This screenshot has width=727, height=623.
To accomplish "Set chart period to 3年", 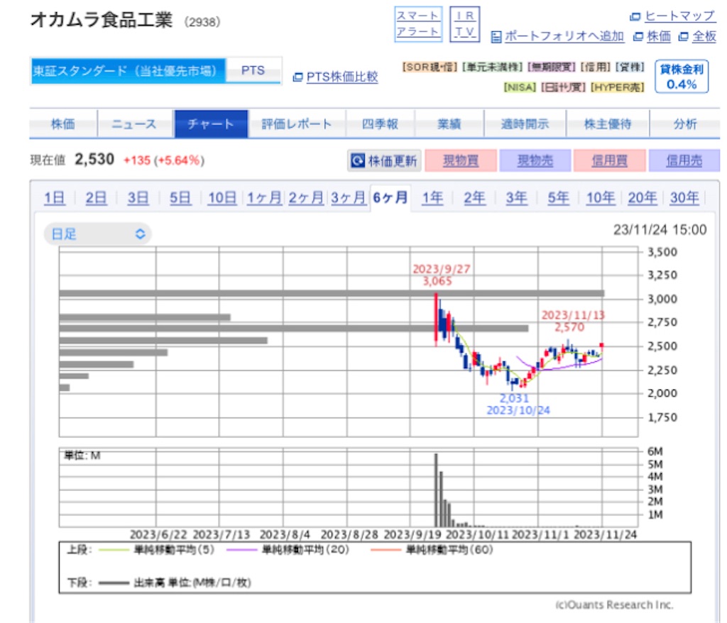I will pyautogui.click(x=516, y=198).
